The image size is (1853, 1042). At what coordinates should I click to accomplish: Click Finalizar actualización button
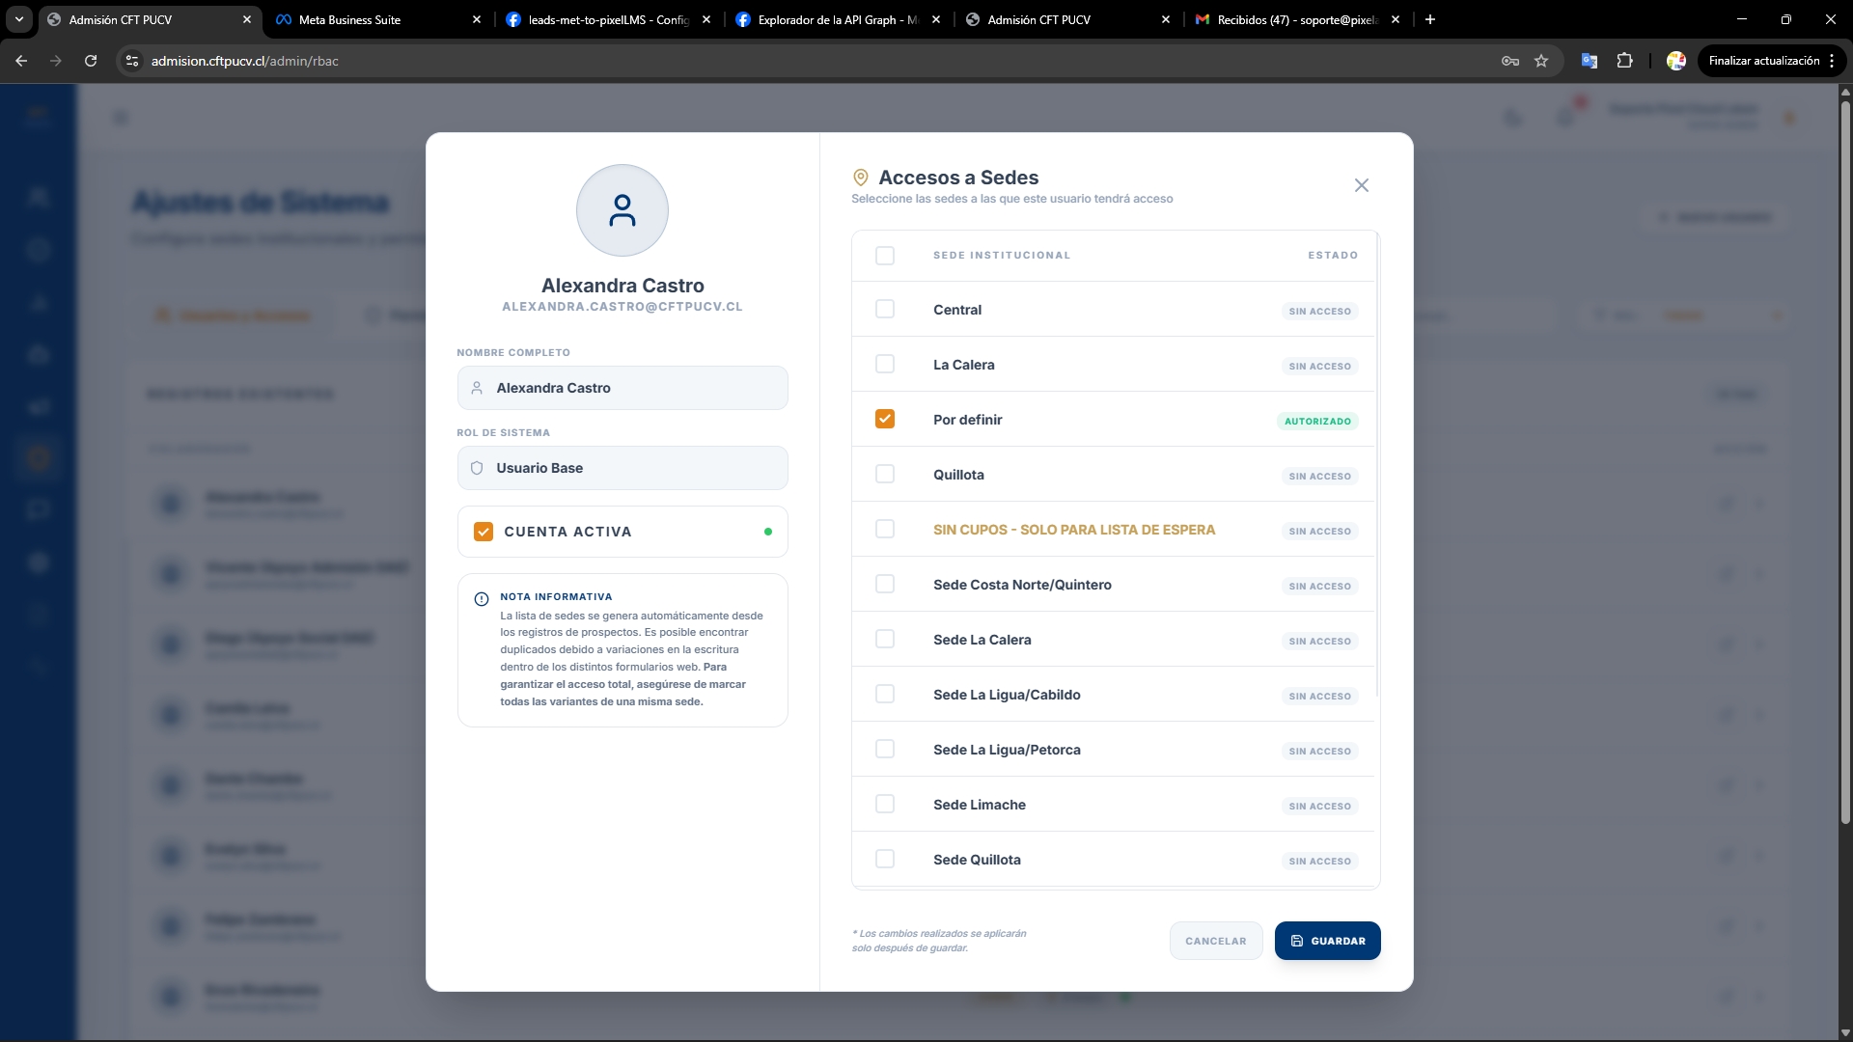pyautogui.click(x=1763, y=61)
